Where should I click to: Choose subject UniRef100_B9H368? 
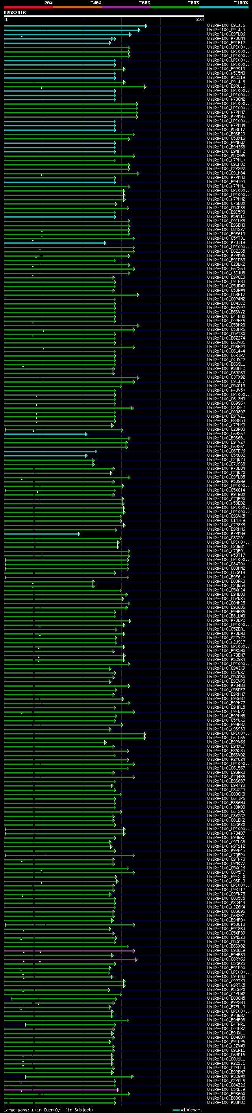pos(226,147)
